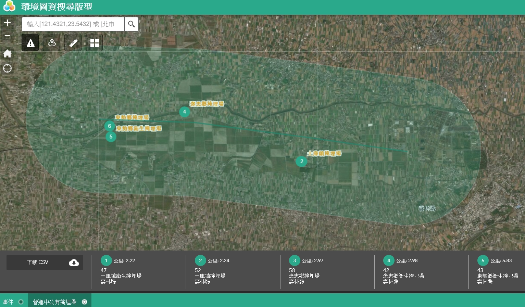Zoom out with the minus control
The width and height of the screenshot is (525, 307).
(x=7, y=36)
